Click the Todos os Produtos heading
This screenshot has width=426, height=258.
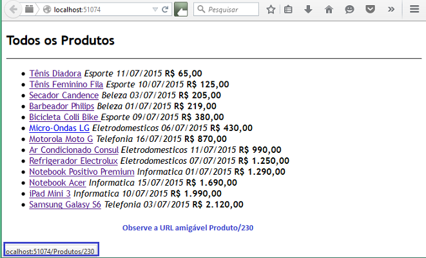click(x=61, y=40)
